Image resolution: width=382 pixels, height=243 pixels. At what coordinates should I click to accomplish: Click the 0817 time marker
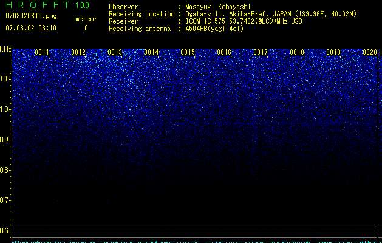coord(261,52)
